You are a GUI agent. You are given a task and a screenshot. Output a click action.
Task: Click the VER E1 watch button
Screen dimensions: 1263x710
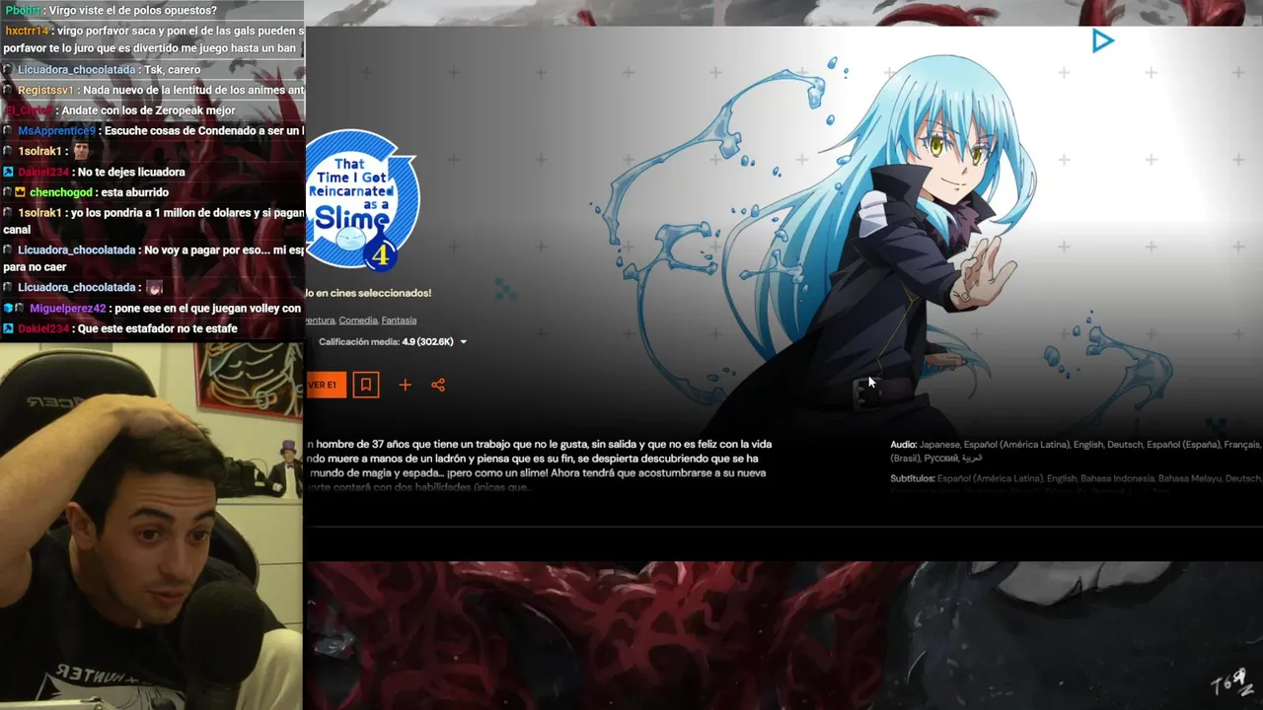pos(325,385)
